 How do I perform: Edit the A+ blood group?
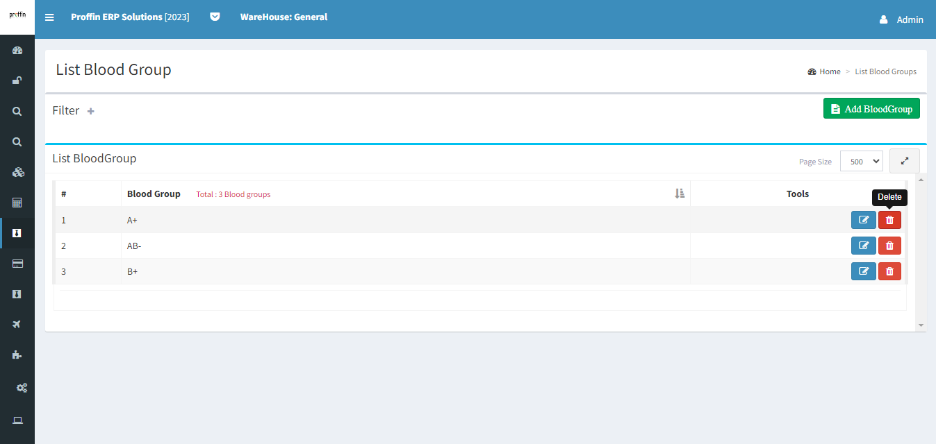tap(864, 220)
